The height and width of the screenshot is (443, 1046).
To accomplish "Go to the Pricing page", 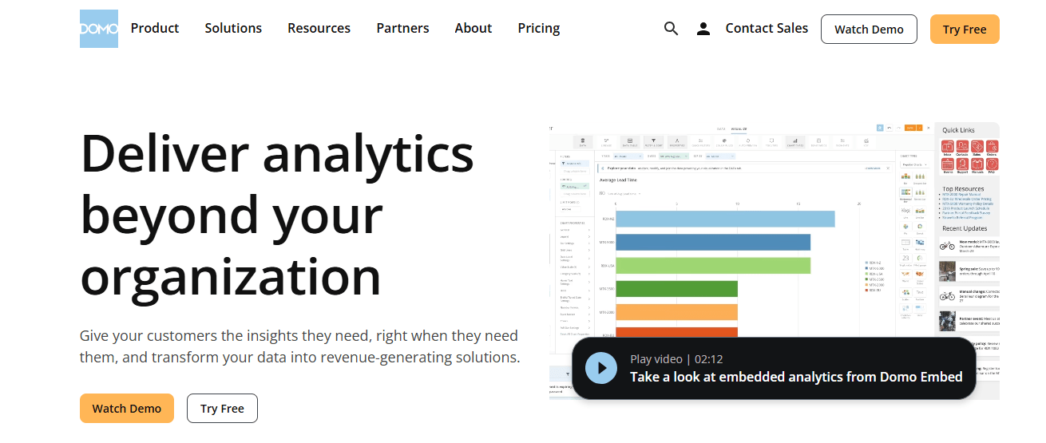I will 539,29.
